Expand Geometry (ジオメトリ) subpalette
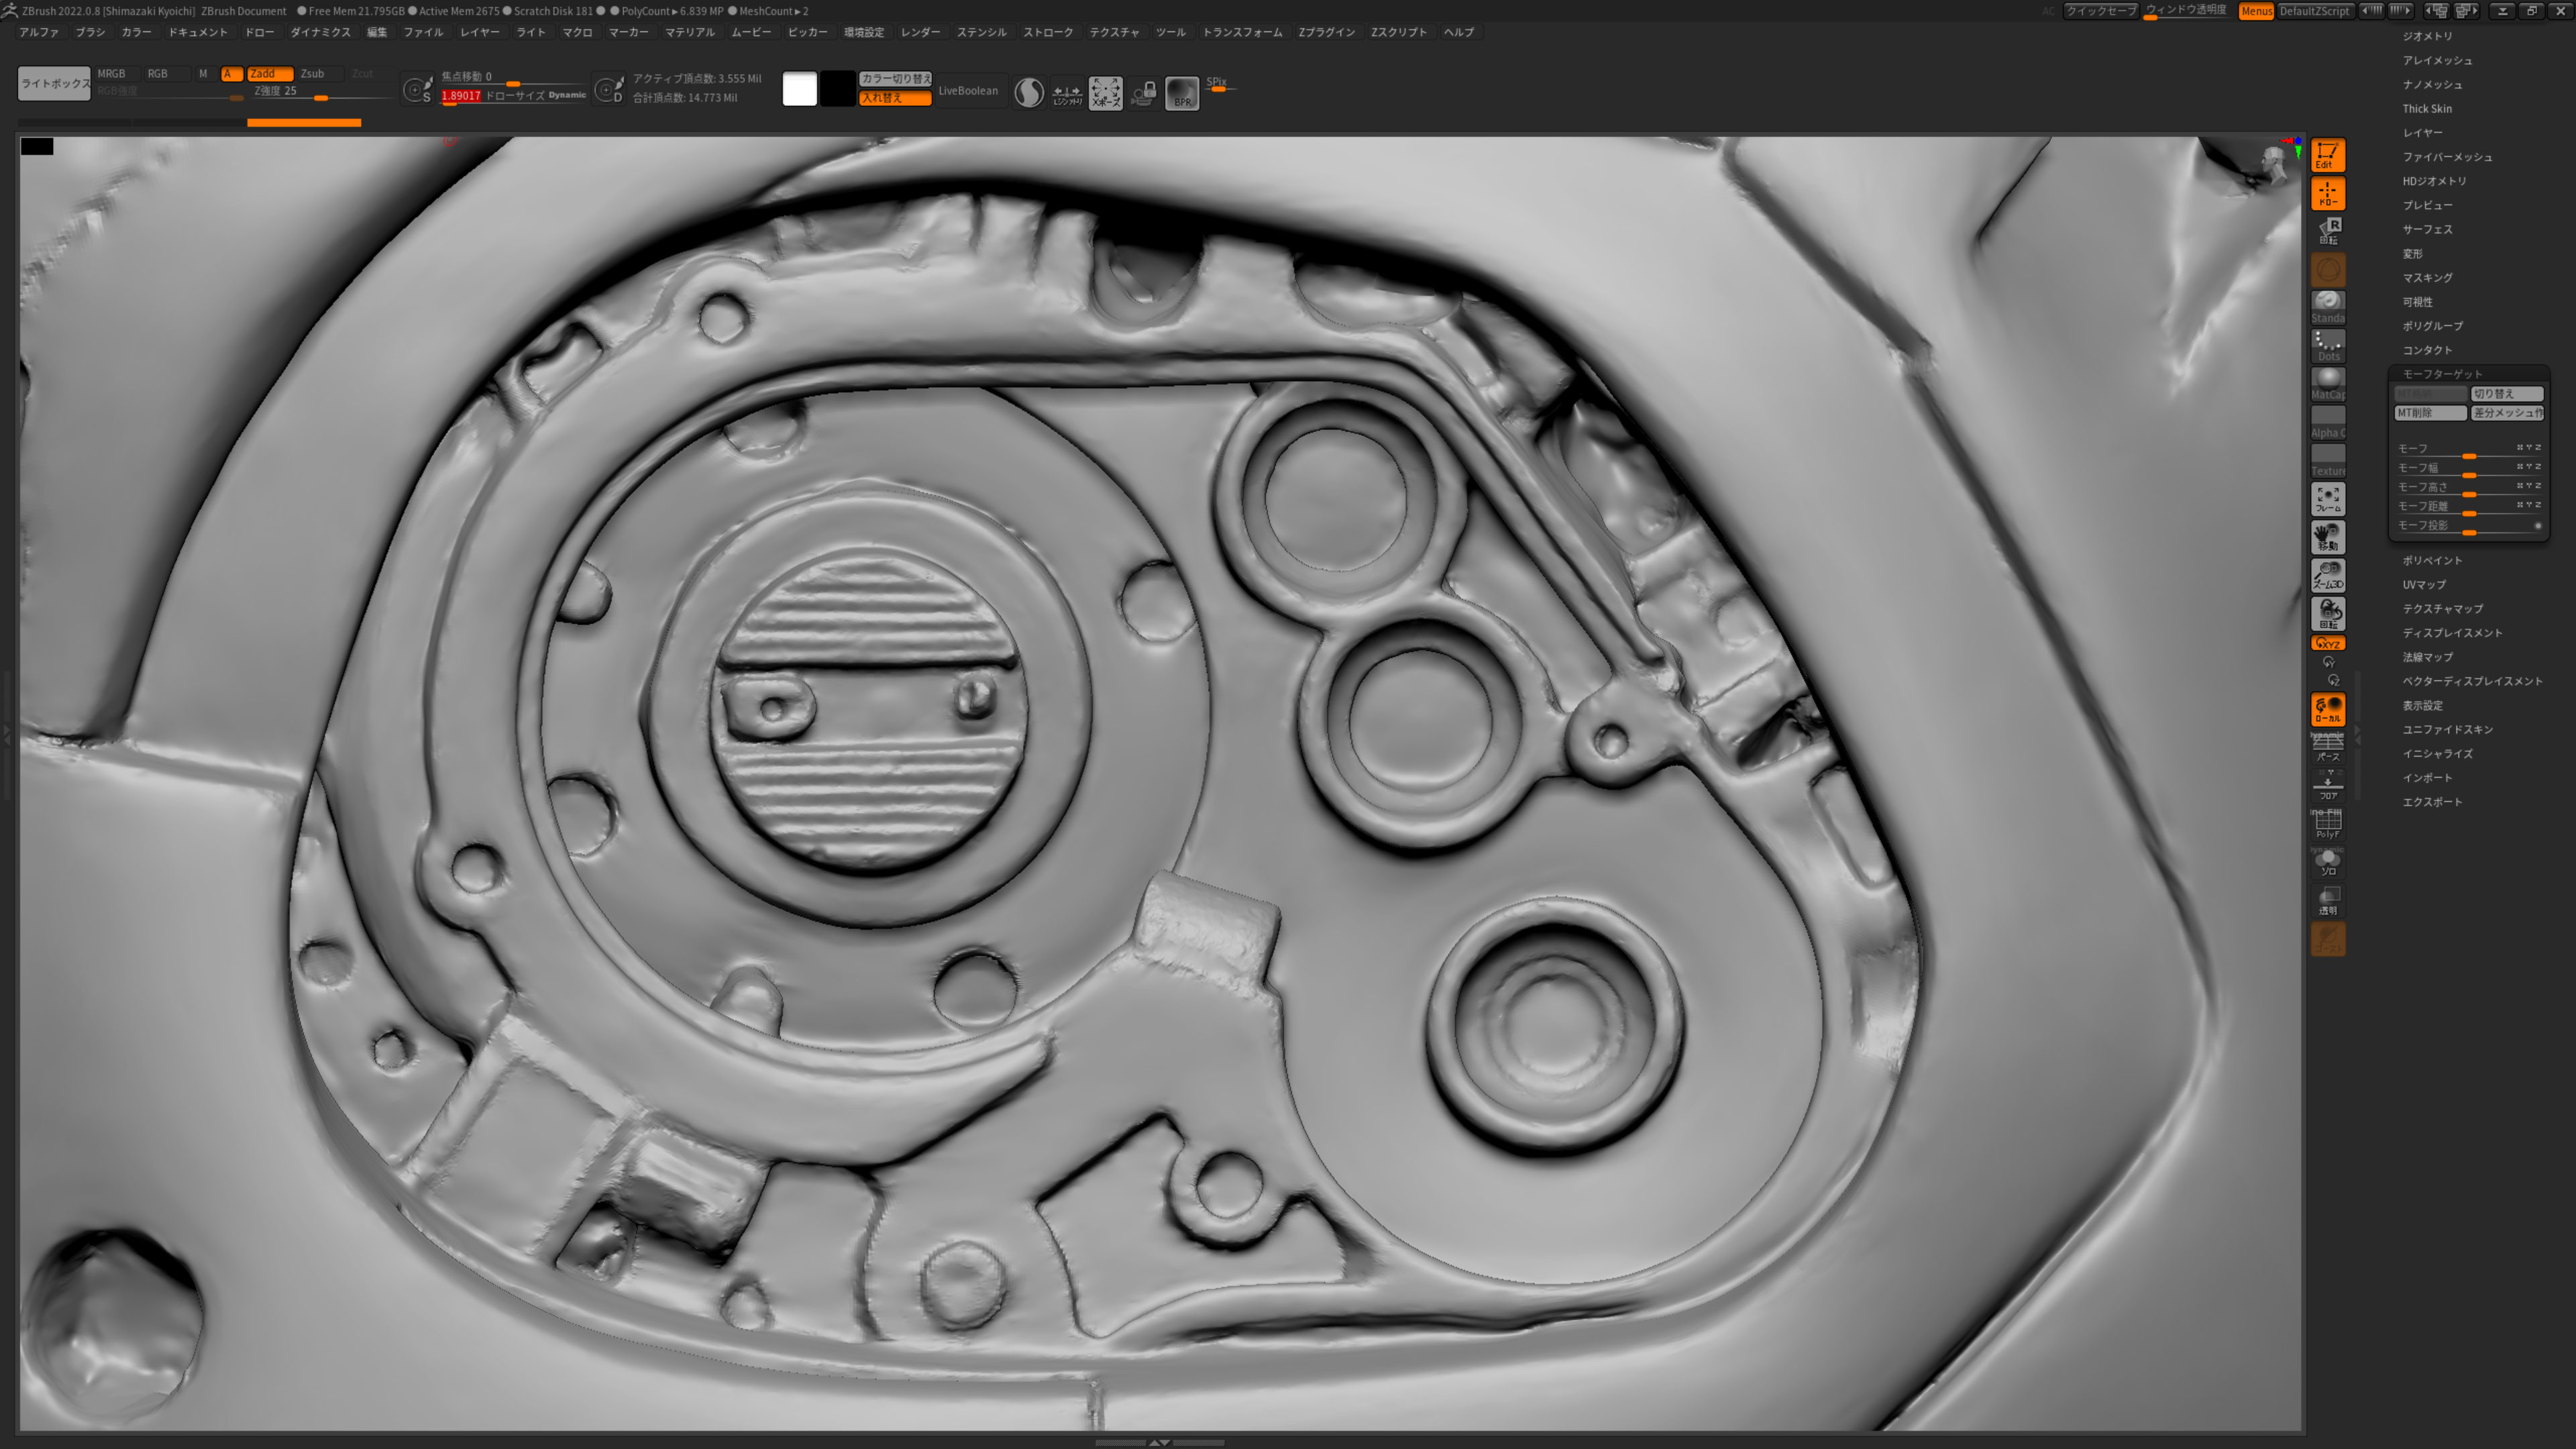Screen dimensions: 2576x1449 [x=2428, y=36]
